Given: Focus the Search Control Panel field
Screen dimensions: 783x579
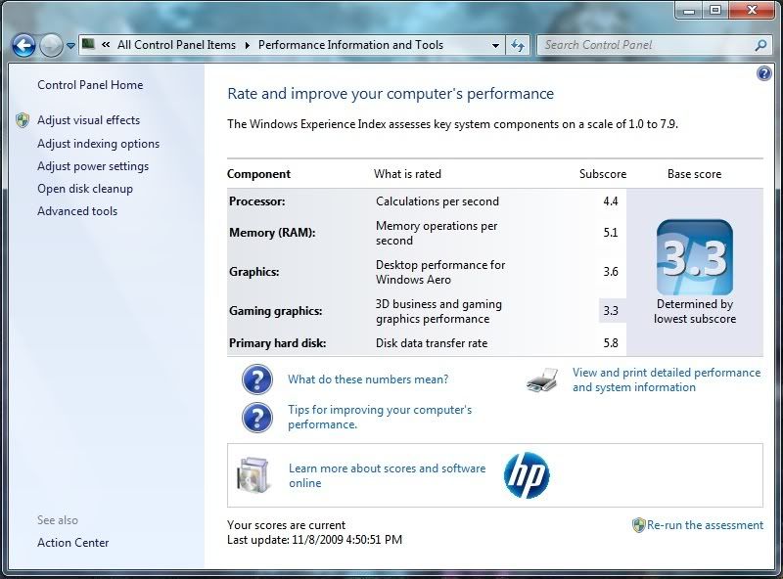Looking at the screenshot, I should [x=644, y=45].
